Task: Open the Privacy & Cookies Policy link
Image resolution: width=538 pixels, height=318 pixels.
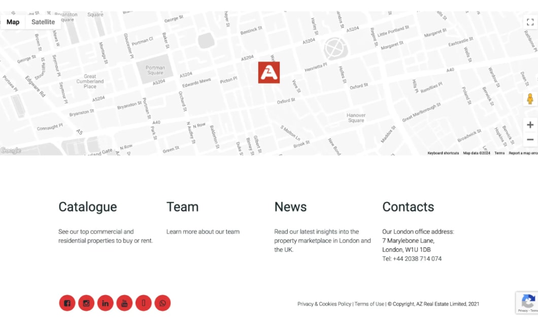Action: pos(324,304)
